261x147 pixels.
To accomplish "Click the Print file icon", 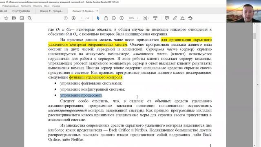I will pos(14,18).
